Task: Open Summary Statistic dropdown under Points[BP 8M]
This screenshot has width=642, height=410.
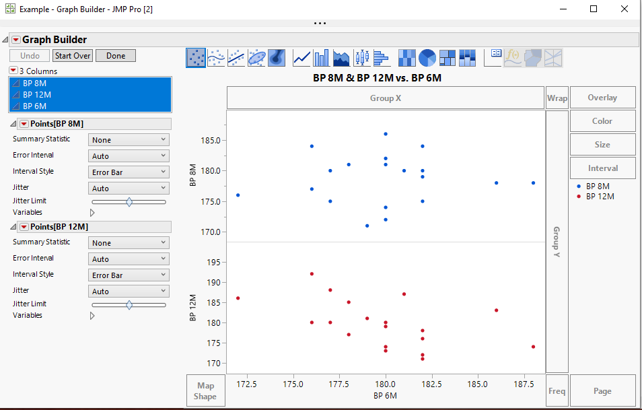Action: click(129, 139)
